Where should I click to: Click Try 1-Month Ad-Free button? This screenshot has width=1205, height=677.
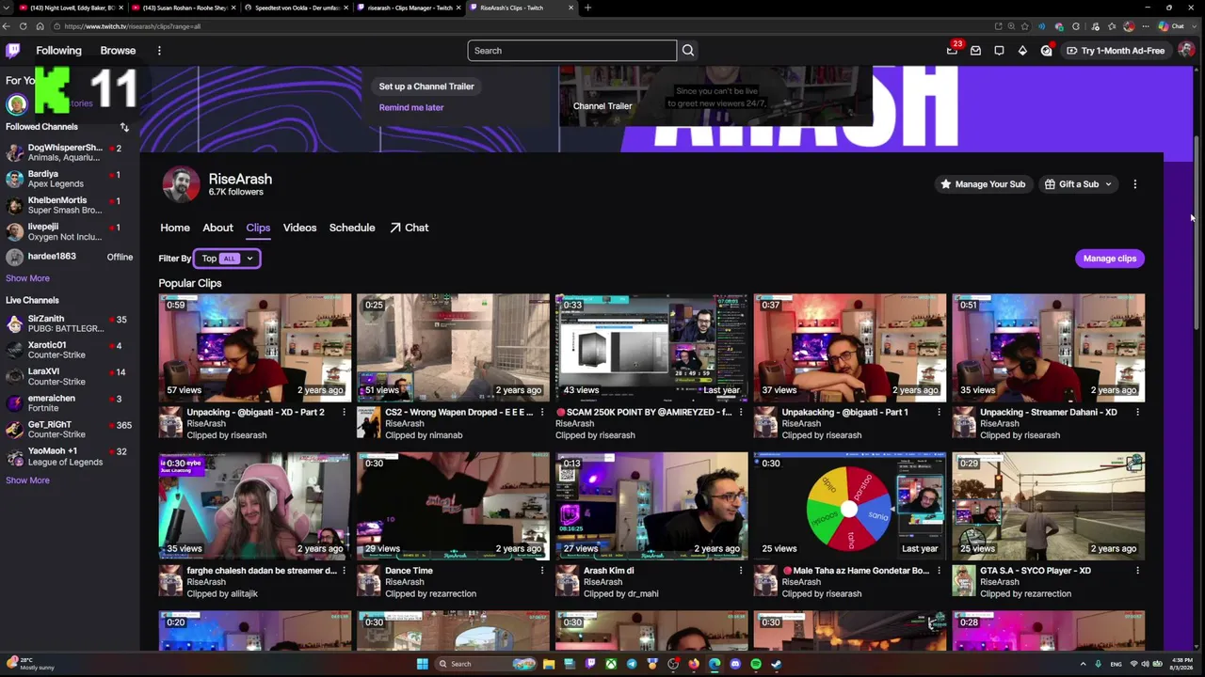1115,51
